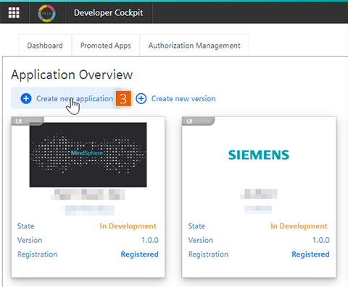Click the circular Developer Cockpit logo
This screenshot has height=287, width=348.
(46, 13)
